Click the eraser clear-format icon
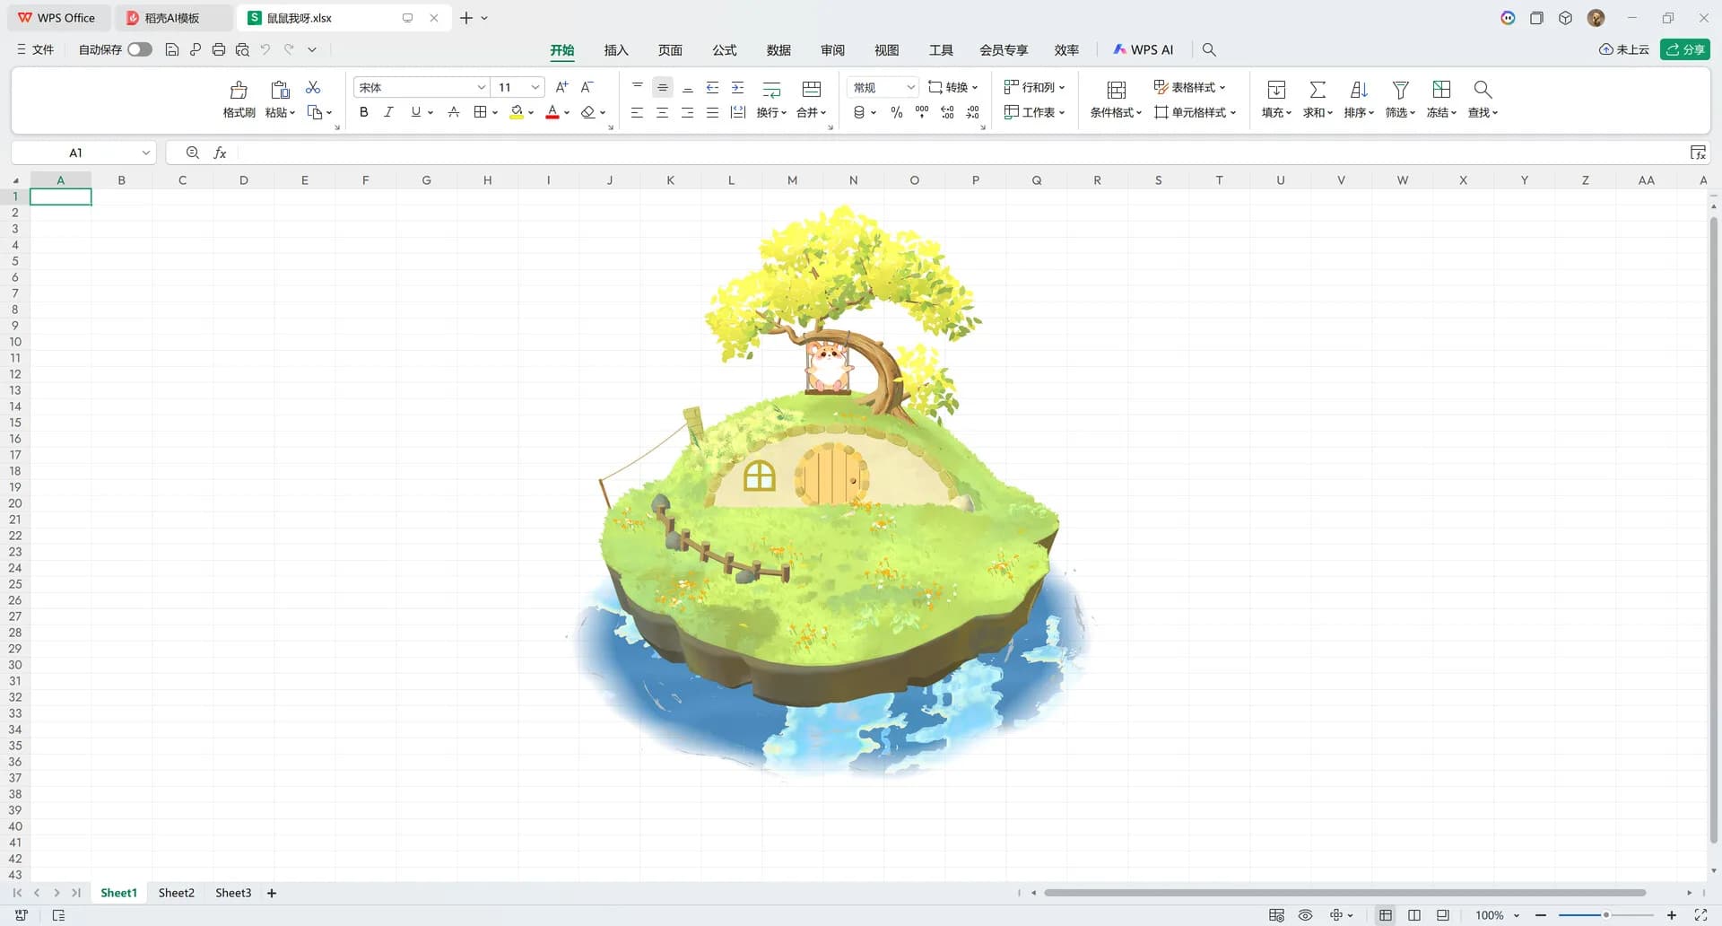This screenshot has height=926, width=1722. pos(587,112)
